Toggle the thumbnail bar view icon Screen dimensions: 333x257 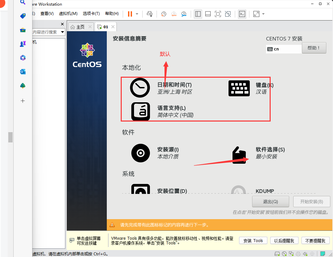208,14
